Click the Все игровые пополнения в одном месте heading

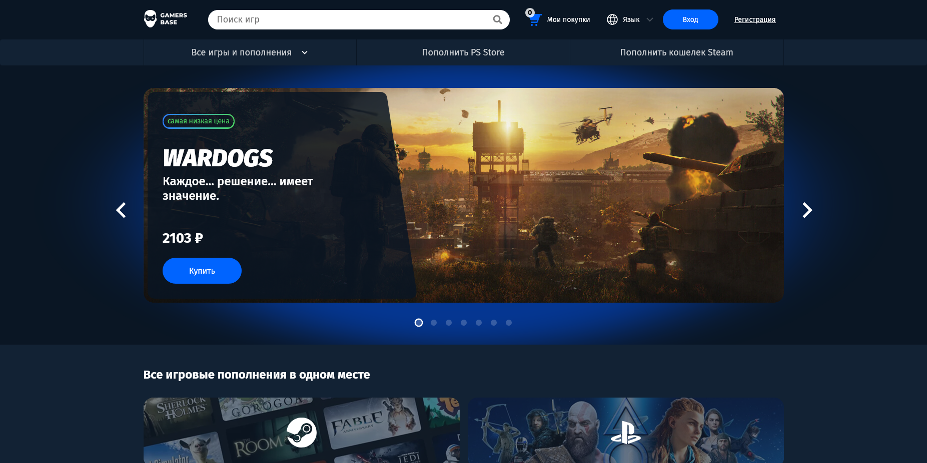tap(257, 375)
